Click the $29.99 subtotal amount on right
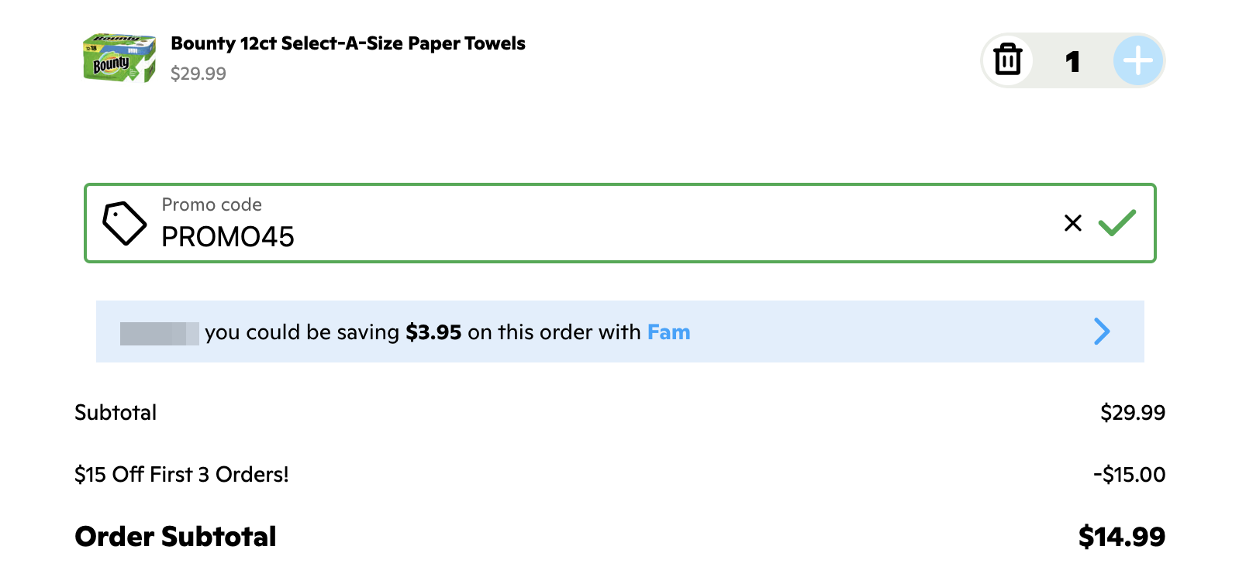 (x=1132, y=412)
